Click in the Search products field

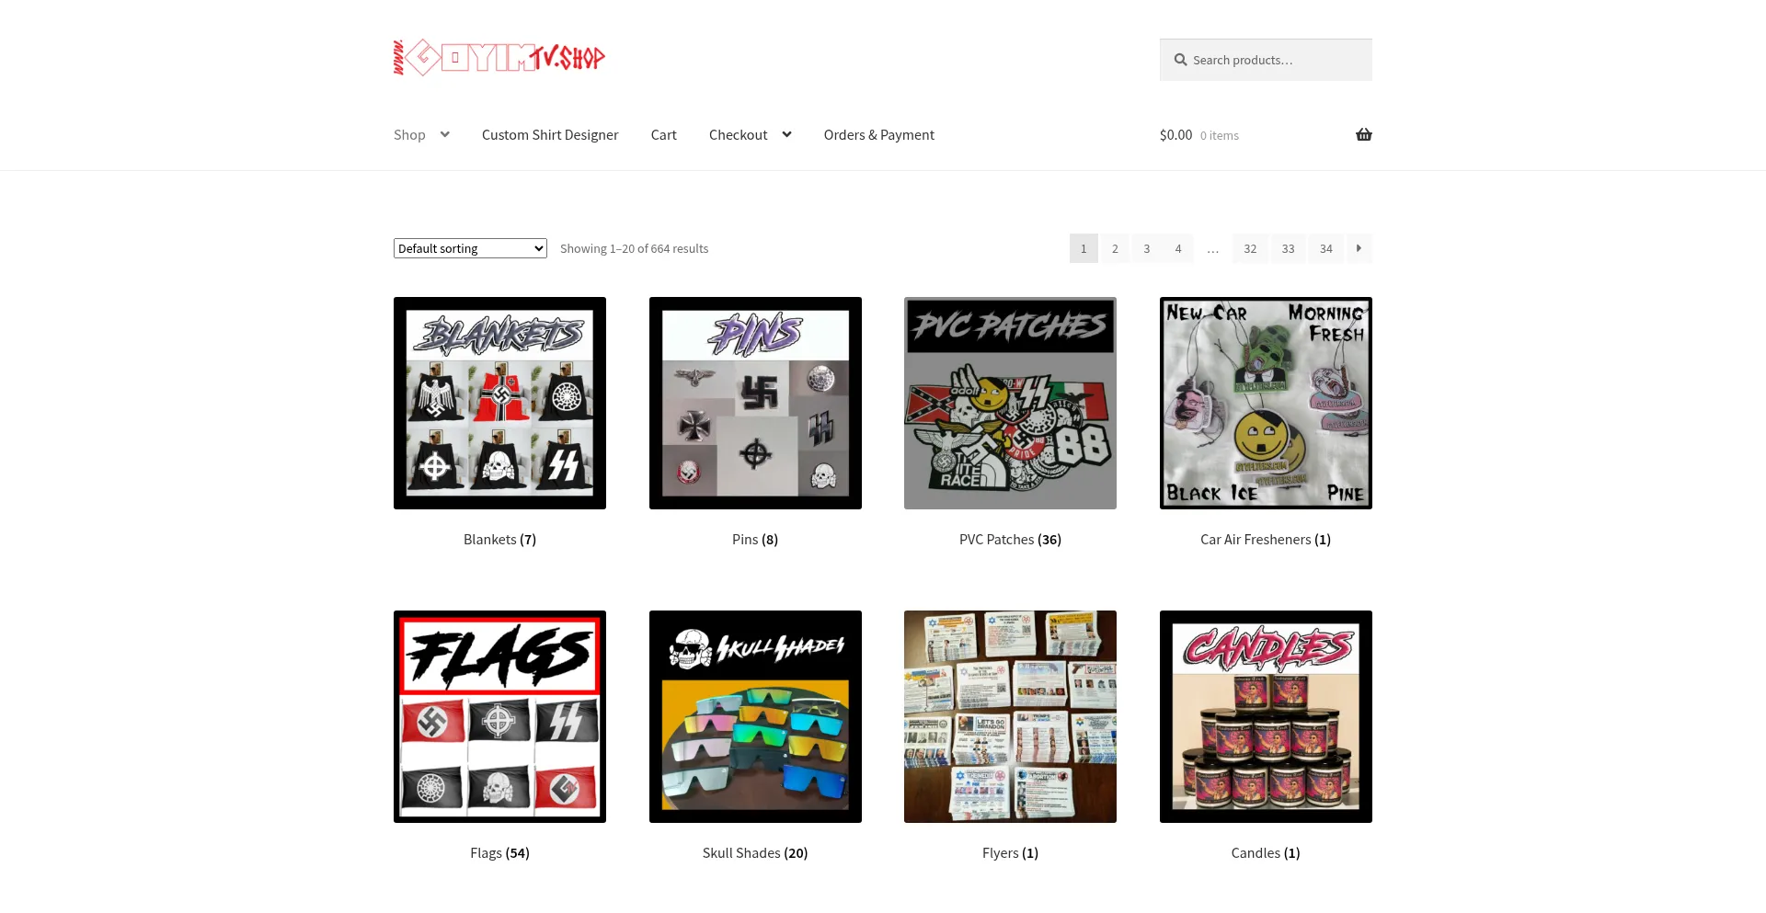pyautogui.click(x=1266, y=60)
